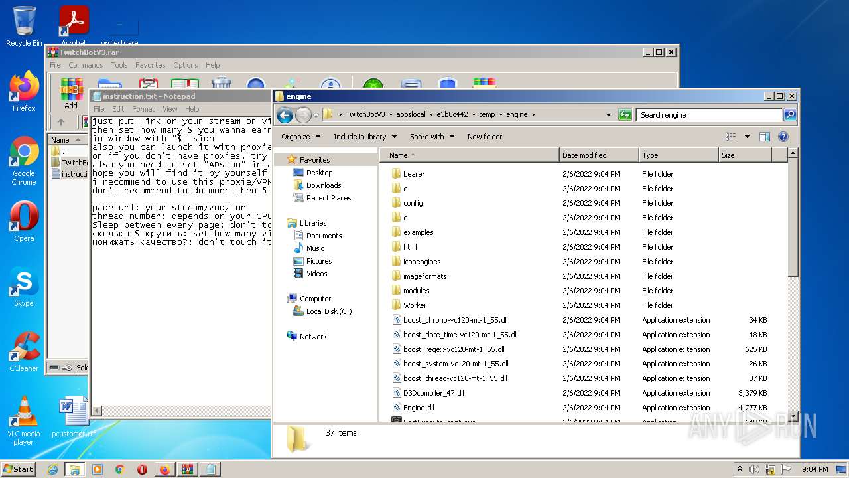Select Downloads in the navigation pane
The height and width of the screenshot is (478, 849).
click(x=323, y=185)
